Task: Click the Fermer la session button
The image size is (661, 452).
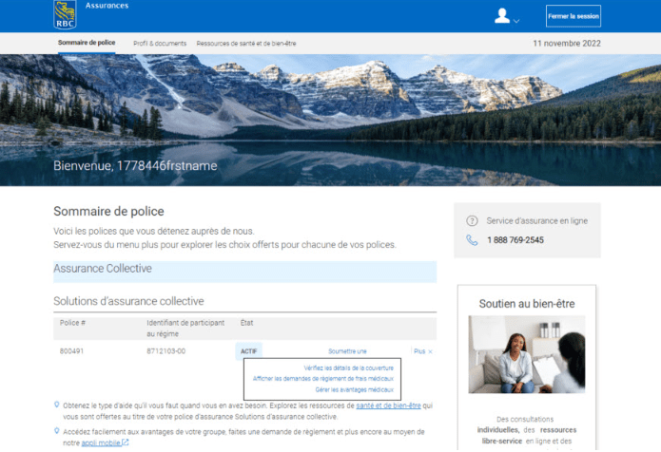Action: pyautogui.click(x=573, y=16)
